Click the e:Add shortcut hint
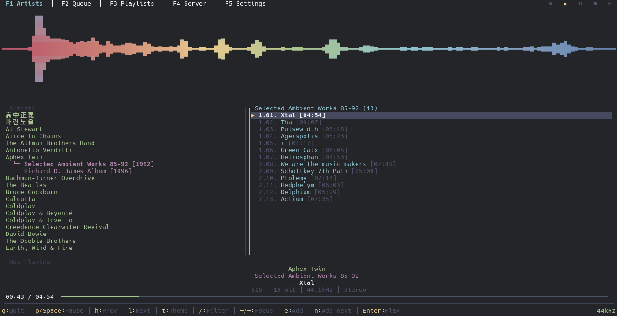 (294, 311)
